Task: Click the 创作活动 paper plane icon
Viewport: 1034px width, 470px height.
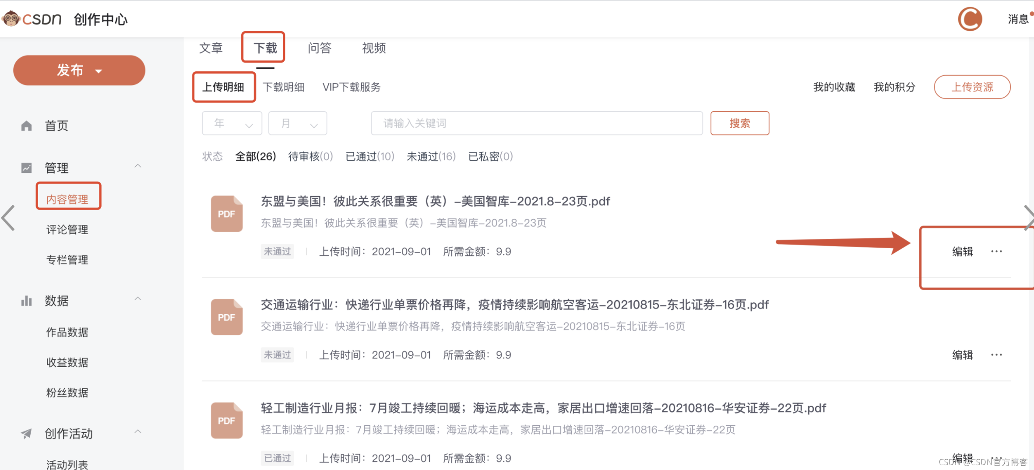Action: tap(26, 433)
